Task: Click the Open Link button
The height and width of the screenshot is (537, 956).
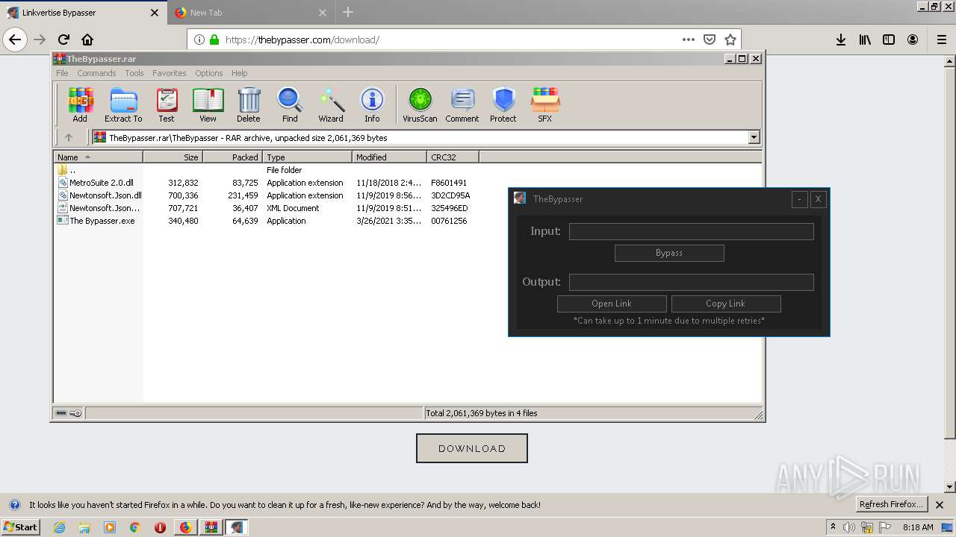Action: pos(612,304)
